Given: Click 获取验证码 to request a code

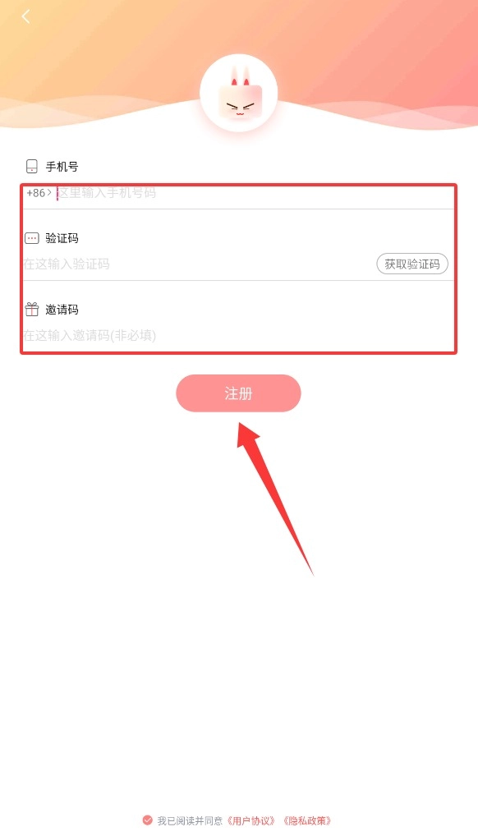Looking at the screenshot, I should [x=412, y=264].
